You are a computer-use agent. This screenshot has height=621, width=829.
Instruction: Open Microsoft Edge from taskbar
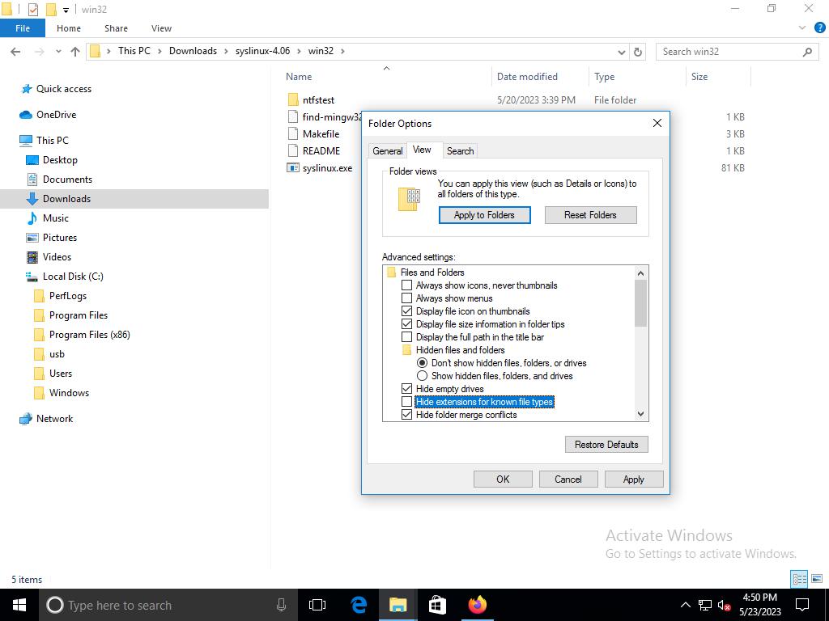[359, 605]
